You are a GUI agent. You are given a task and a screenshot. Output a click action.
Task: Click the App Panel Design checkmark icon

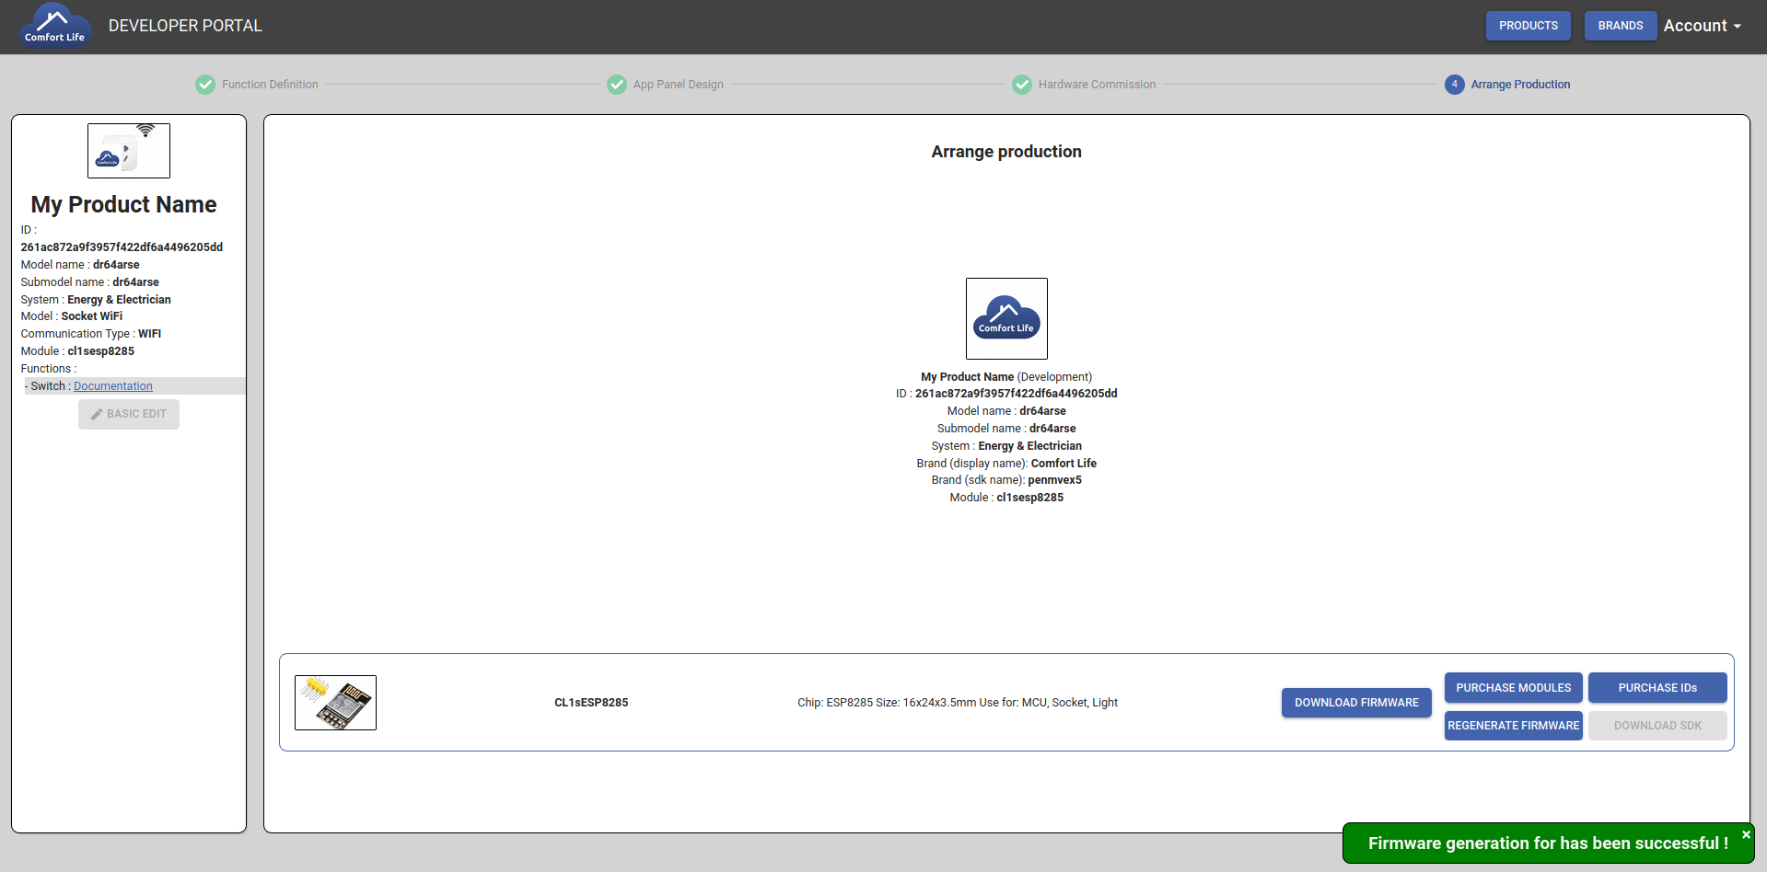click(x=617, y=85)
